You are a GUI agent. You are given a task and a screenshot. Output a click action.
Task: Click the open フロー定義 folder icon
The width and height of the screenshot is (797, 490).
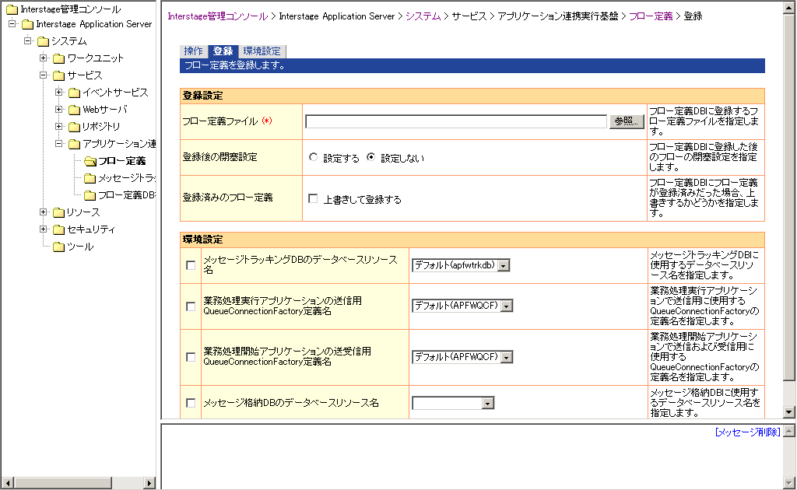(x=90, y=161)
